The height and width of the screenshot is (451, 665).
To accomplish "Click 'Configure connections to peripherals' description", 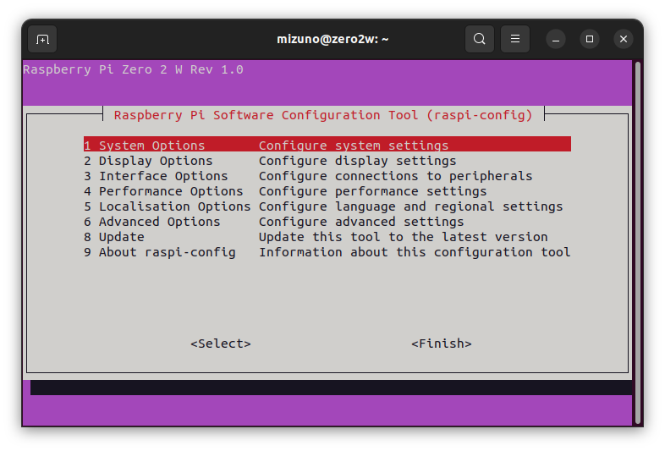I will [x=395, y=176].
